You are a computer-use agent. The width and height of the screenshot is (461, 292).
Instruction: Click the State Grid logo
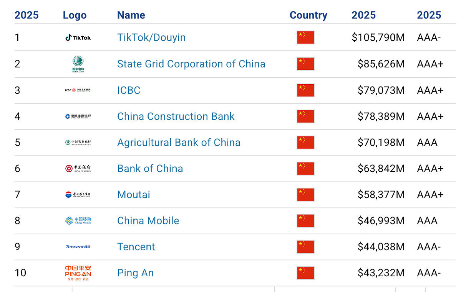[x=78, y=64]
